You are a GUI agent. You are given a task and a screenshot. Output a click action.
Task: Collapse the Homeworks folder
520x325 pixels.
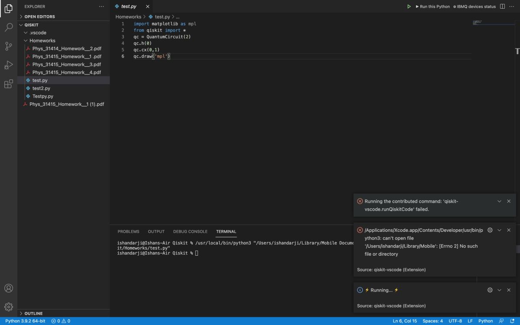point(63,40)
